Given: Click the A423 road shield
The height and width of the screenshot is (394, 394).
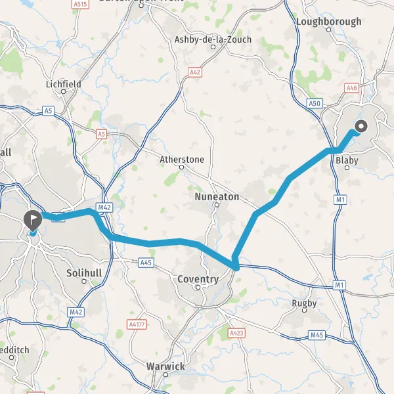Looking at the screenshot, I should 236,333.
